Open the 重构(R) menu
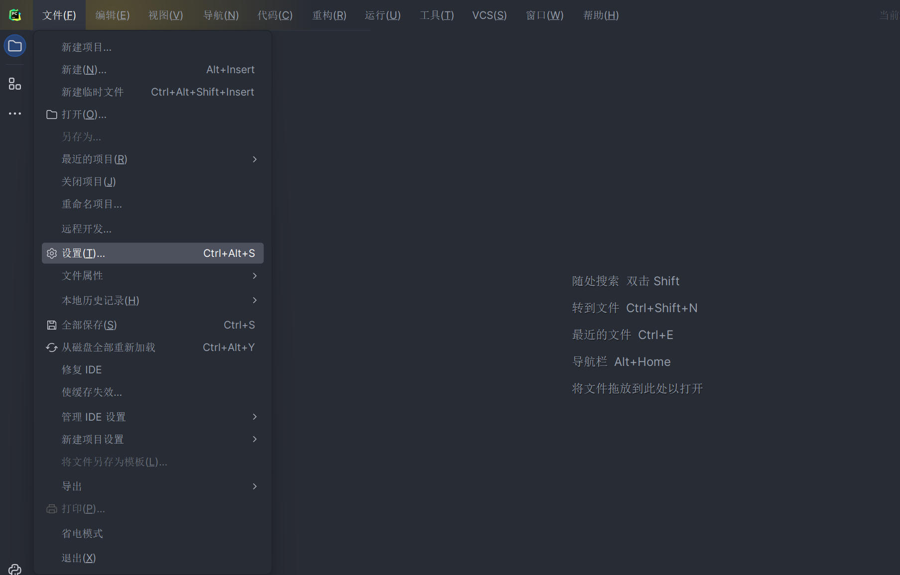900x575 pixels. pyautogui.click(x=329, y=15)
